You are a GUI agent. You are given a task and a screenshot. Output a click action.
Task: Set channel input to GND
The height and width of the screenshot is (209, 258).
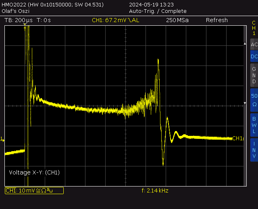point(254,75)
